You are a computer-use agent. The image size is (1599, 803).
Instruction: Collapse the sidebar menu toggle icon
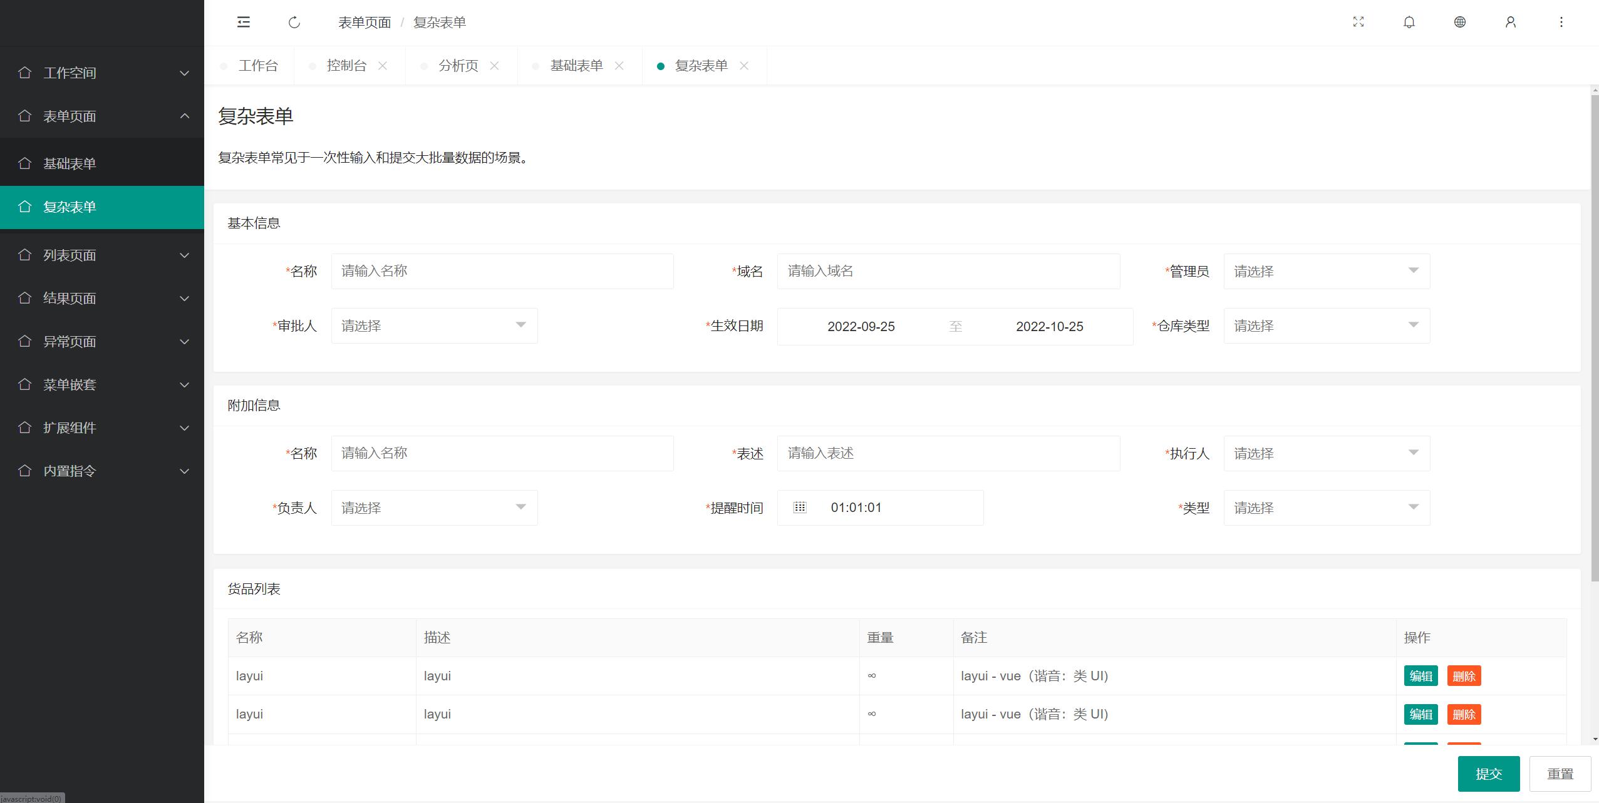(x=244, y=23)
